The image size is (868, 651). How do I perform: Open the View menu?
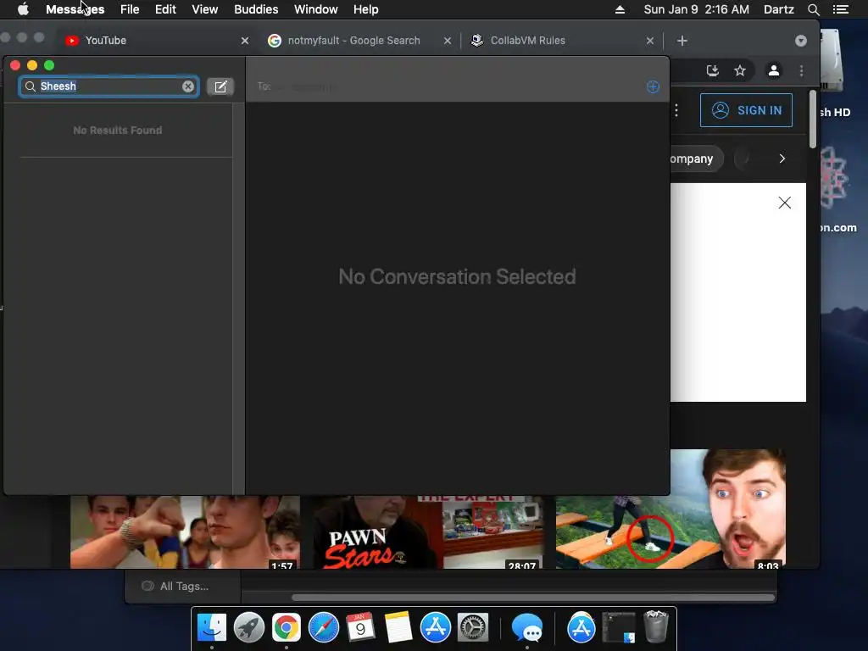(204, 9)
